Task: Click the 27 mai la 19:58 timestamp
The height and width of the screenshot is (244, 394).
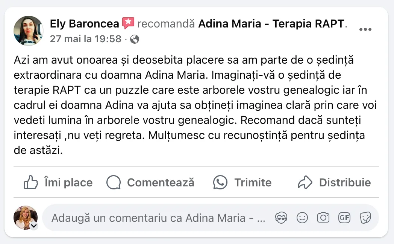Action: pyautogui.click(x=86, y=39)
